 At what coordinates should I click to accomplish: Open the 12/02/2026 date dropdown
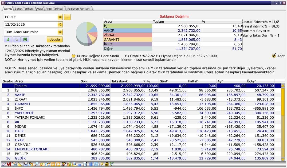tap(60, 25)
